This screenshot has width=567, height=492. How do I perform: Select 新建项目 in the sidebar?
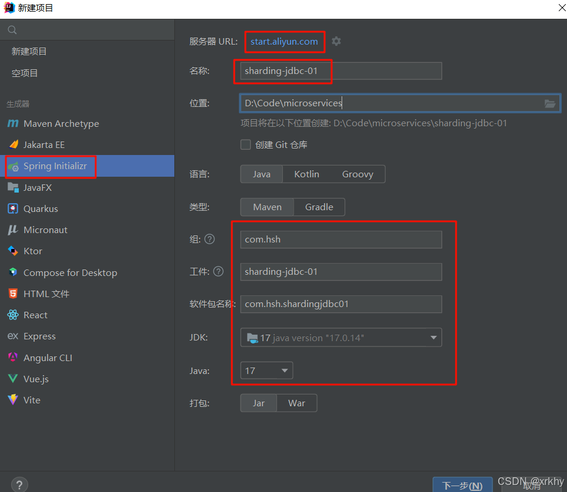[x=29, y=51]
